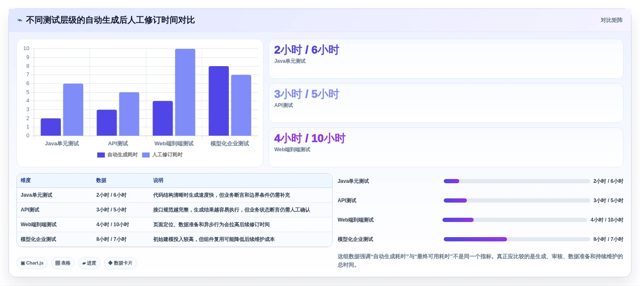Click the Chart.js tag chip
Image resolution: width=640 pixels, height=286 pixels.
point(32,263)
